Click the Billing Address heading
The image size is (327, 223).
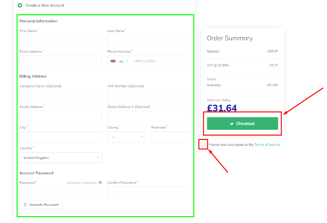point(33,76)
